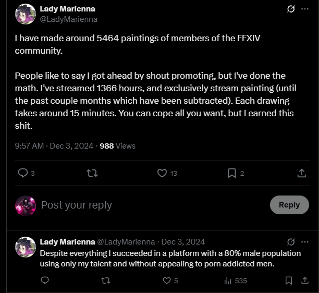This screenshot has width=319, height=293.
Task: Click the Grok icon on second post
Action: [x=291, y=242]
